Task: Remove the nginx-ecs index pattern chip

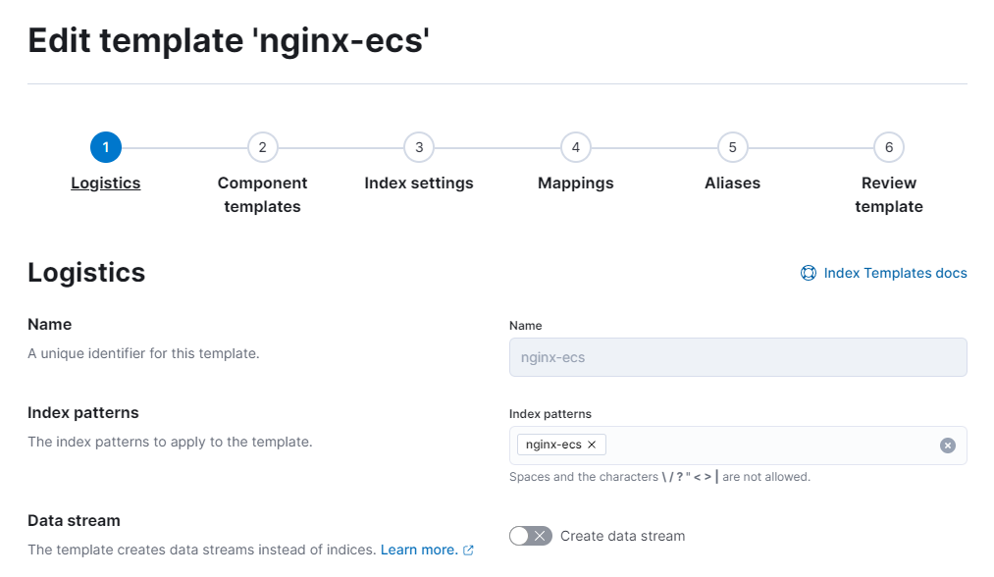Action: pos(592,445)
